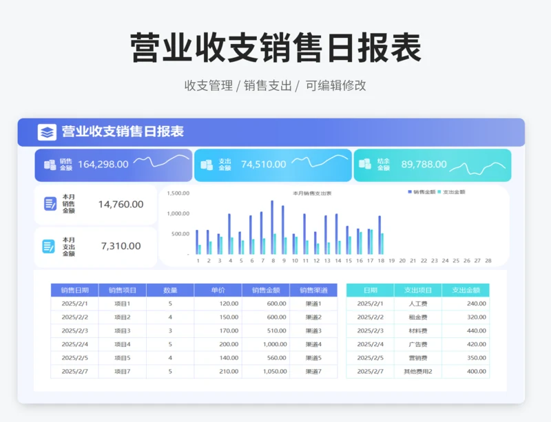This screenshot has width=551, height=422.
Task: Select the 营销费 expense item cell
Action: pyautogui.click(x=418, y=358)
